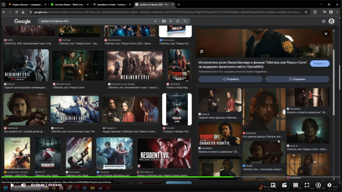Search inside preview image with Lens

click(x=202, y=52)
